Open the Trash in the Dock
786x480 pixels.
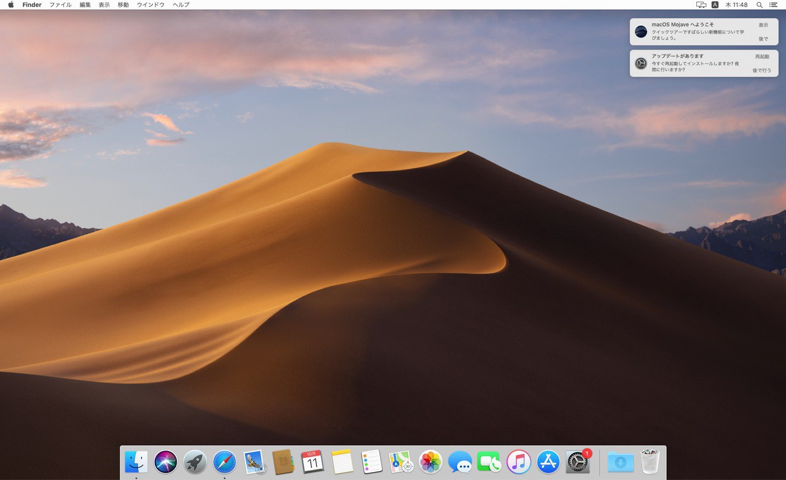point(650,462)
